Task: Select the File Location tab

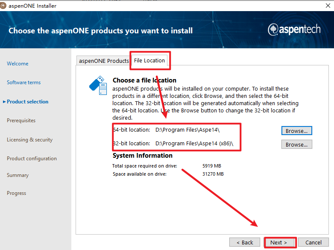Action: coord(149,61)
